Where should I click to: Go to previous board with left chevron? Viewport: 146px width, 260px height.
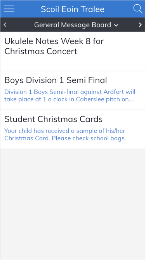tap(5, 25)
